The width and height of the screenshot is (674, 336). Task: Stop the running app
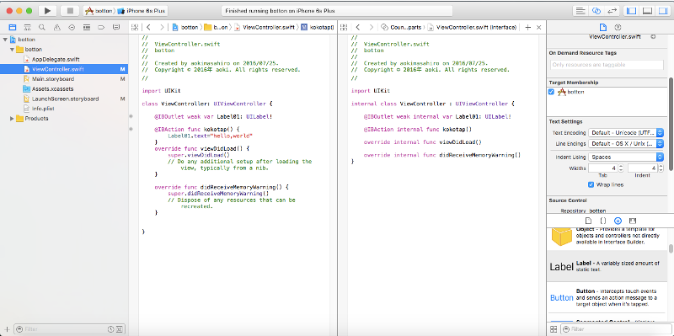coord(70,11)
